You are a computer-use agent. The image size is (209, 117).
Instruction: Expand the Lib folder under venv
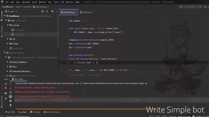click(x=8, y=39)
